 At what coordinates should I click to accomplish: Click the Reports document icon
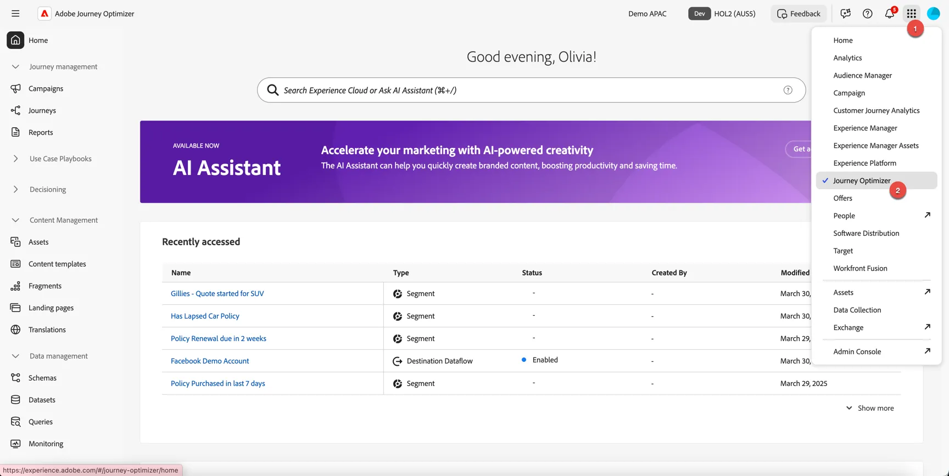coord(15,132)
